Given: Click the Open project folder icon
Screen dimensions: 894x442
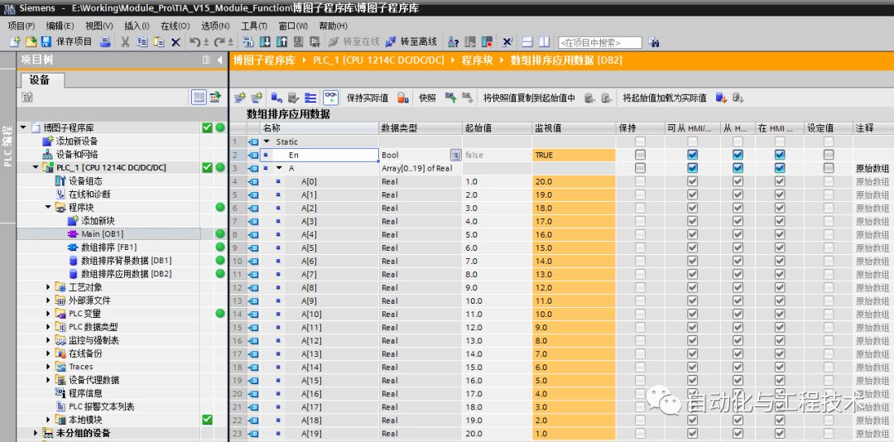Looking at the screenshot, I should click(31, 41).
